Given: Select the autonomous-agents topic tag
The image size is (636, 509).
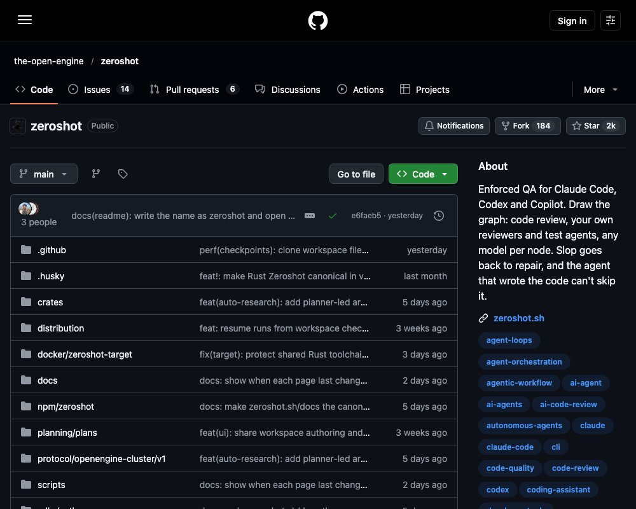Looking at the screenshot, I should point(524,426).
